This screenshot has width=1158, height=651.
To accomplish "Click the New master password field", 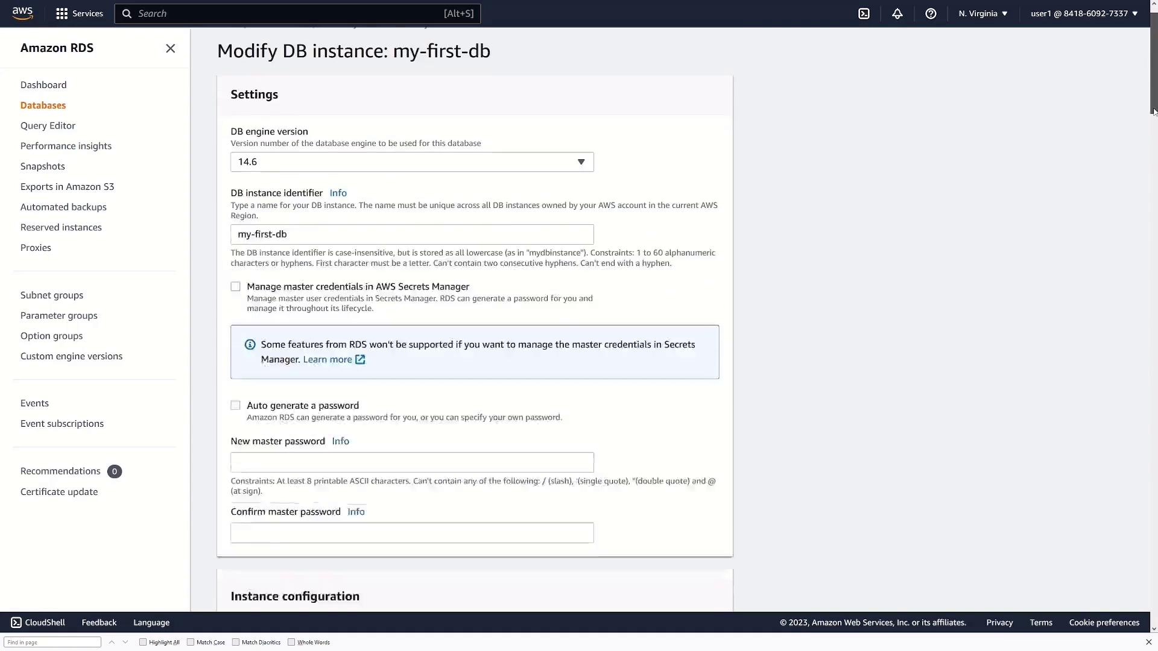I will point(412,462).
